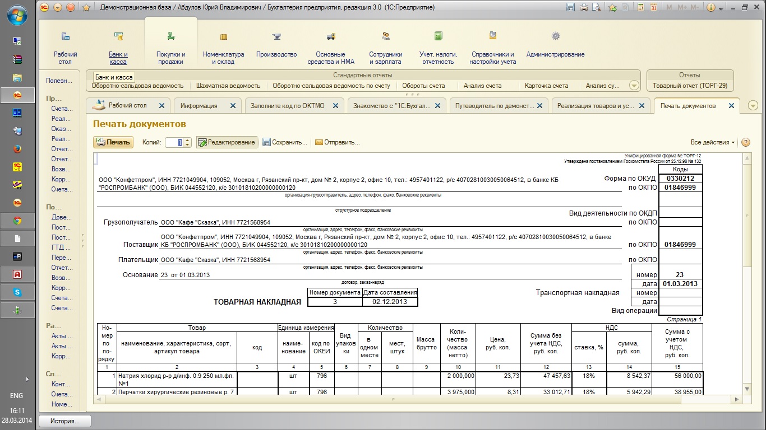This screenshot has height=430, width=766.
Task: Click Сохранить... button
Action: [x=285, y=142]
